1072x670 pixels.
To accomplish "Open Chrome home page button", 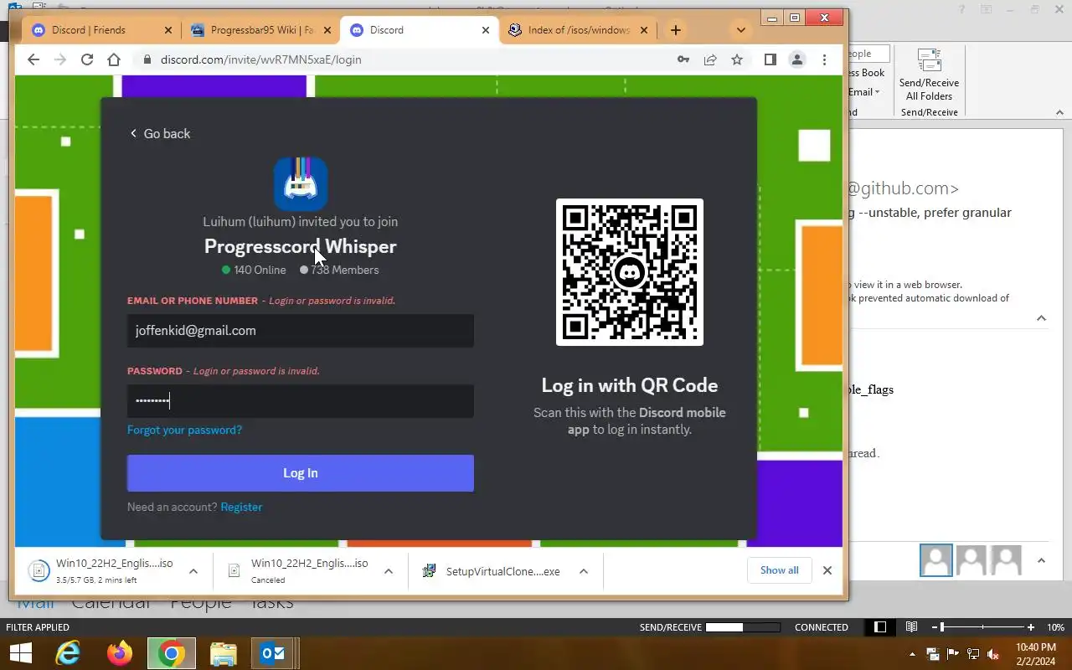I will (114, 59).
